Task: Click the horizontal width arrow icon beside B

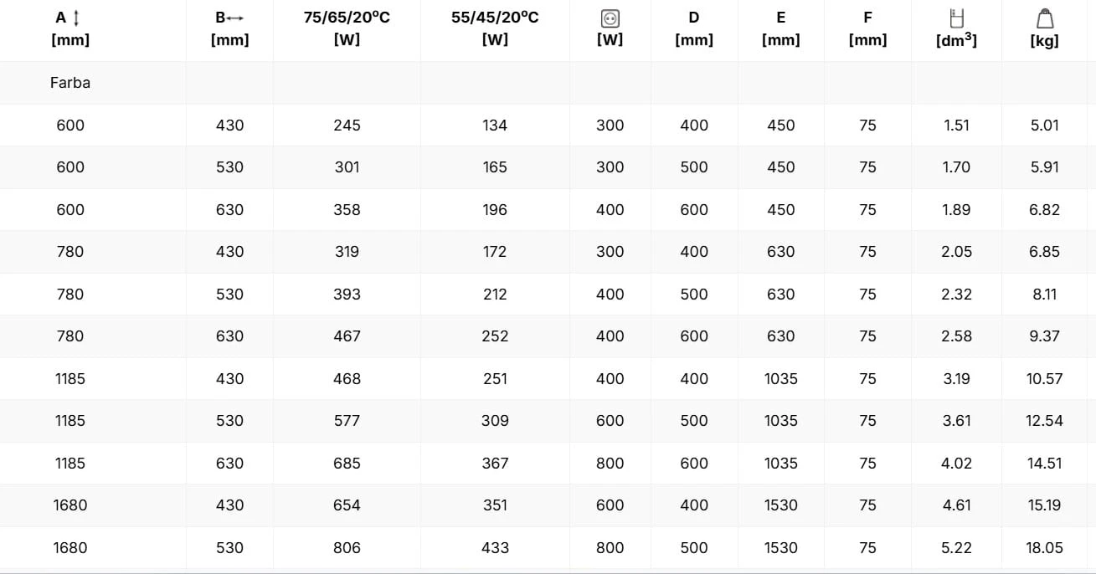Action: click(x=235, y=18)
